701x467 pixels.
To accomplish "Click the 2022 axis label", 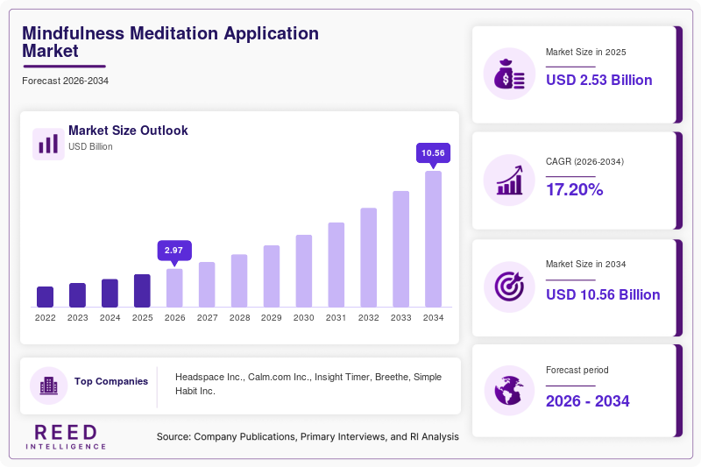I will coord(46,318).
